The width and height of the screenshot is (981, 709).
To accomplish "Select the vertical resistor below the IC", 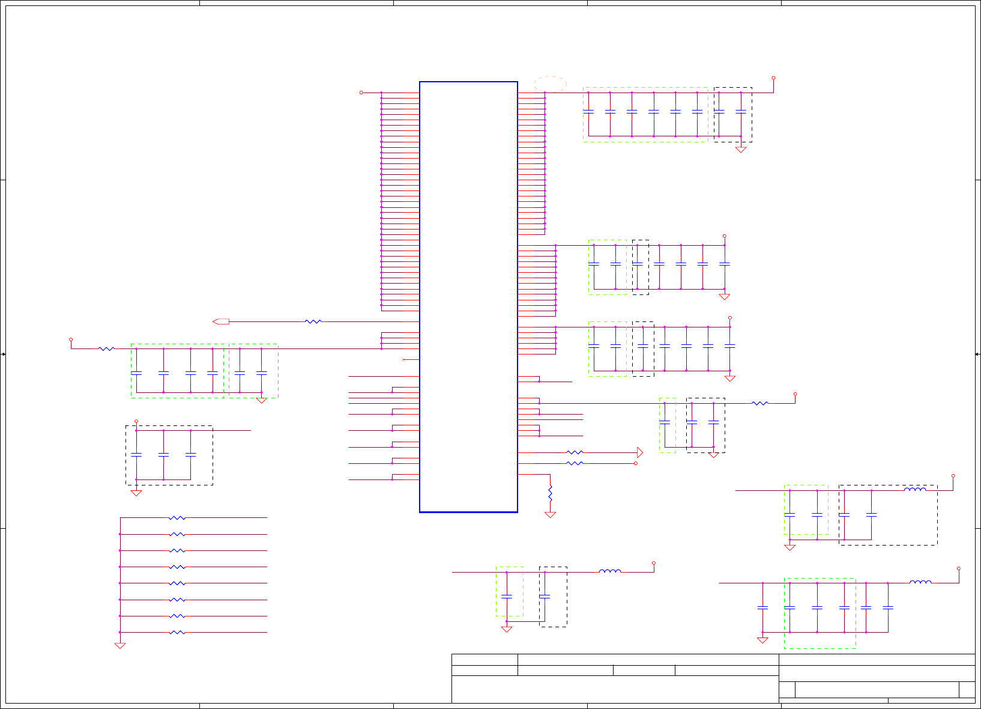I will tap(550, 494).
